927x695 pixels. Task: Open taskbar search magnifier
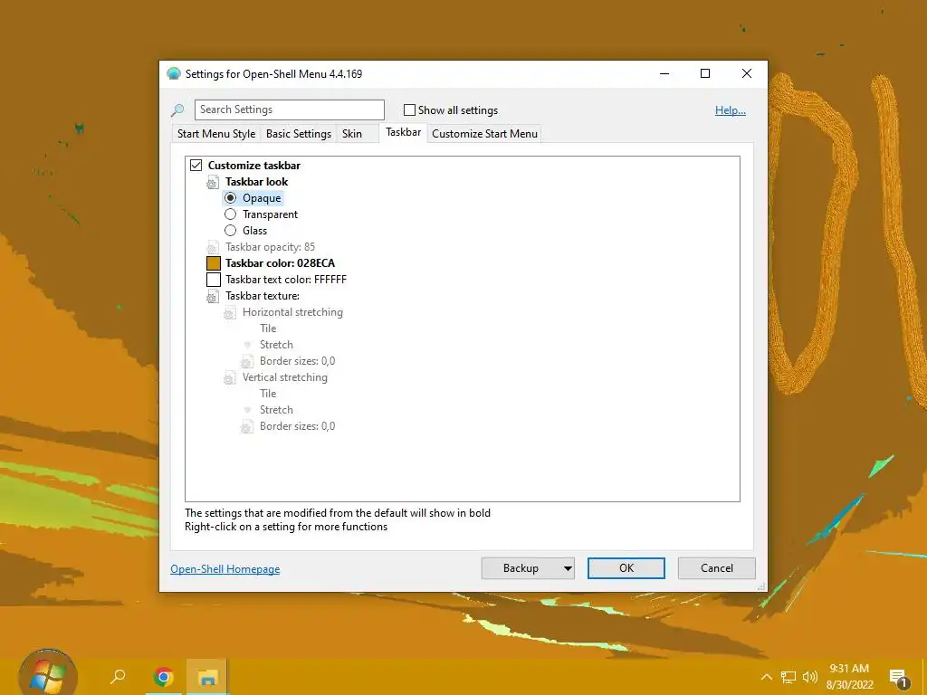click(119, 676)
